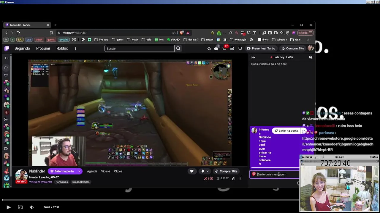Open the Roblox category link

click(x=62, y=48)
